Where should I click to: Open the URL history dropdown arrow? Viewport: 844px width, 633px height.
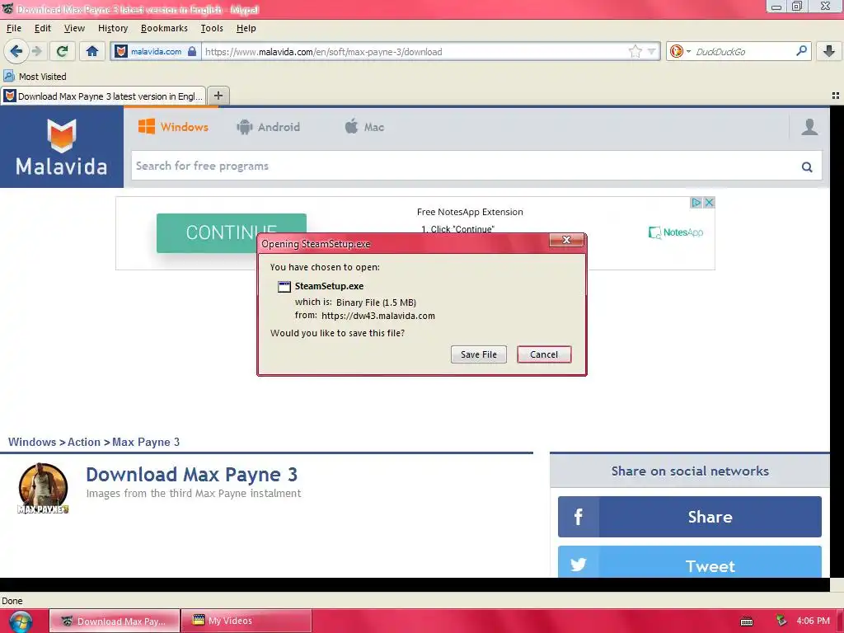point(651,52)
